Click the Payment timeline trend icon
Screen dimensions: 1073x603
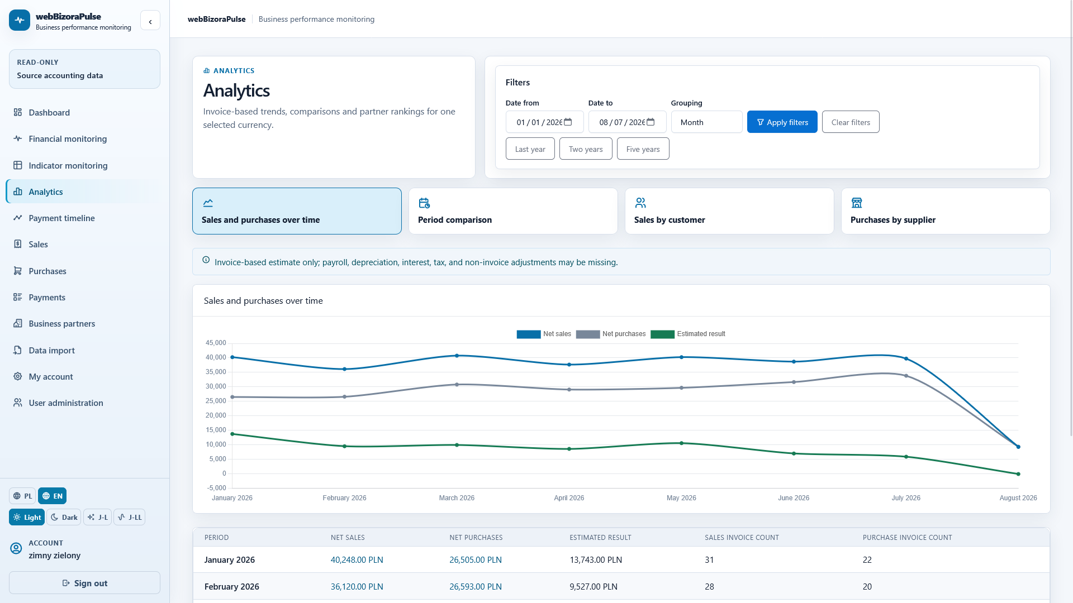18,218
